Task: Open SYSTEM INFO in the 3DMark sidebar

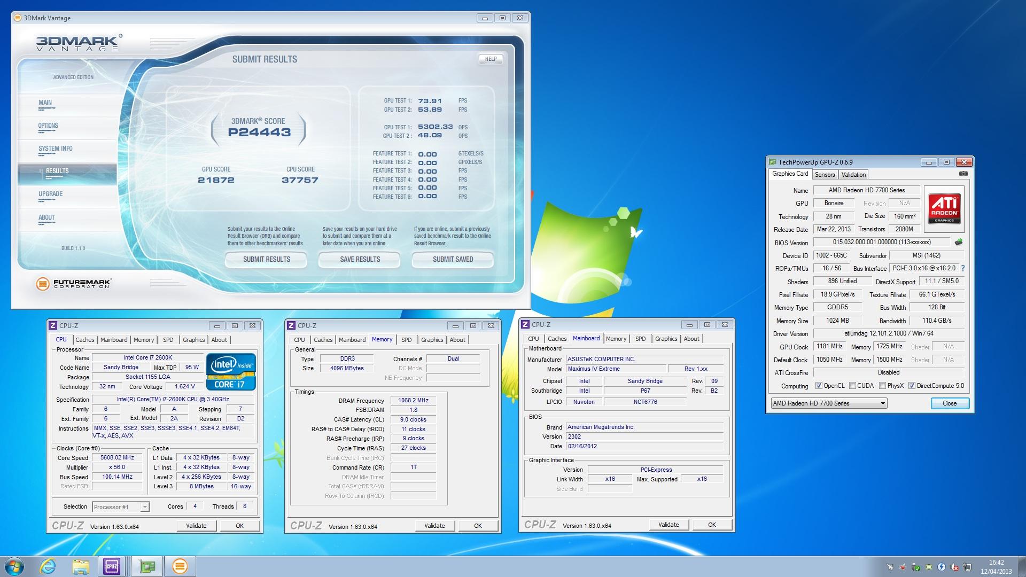Action: point(55,149)
